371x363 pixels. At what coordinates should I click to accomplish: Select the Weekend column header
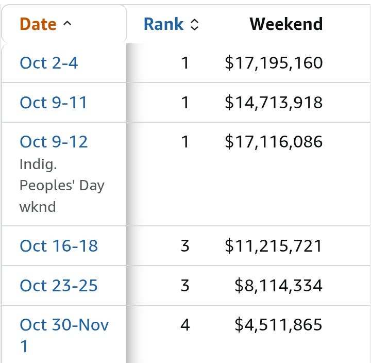[x=286, y=24]
